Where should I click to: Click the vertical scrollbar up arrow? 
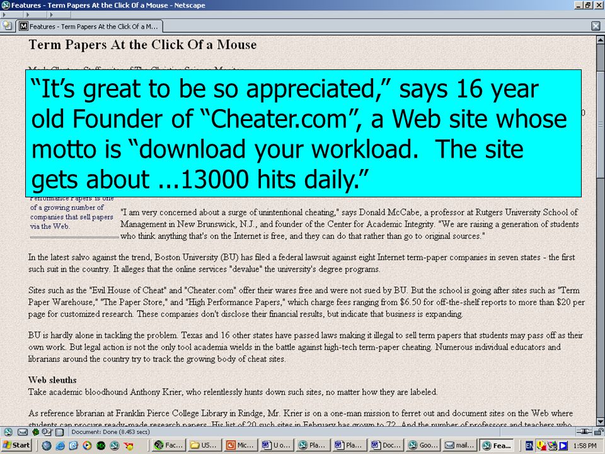pyautogui.click(x=601, y=39)
